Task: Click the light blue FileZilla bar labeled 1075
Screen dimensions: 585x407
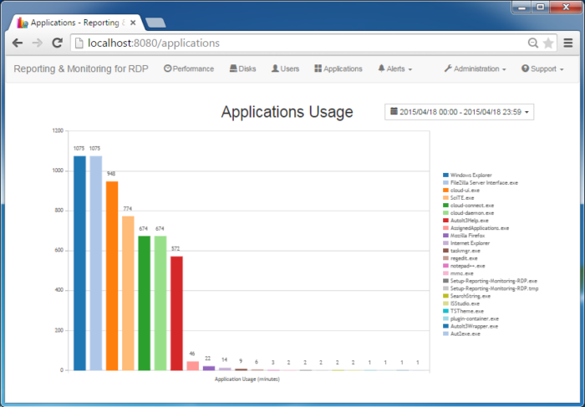Action: (96, 263)
